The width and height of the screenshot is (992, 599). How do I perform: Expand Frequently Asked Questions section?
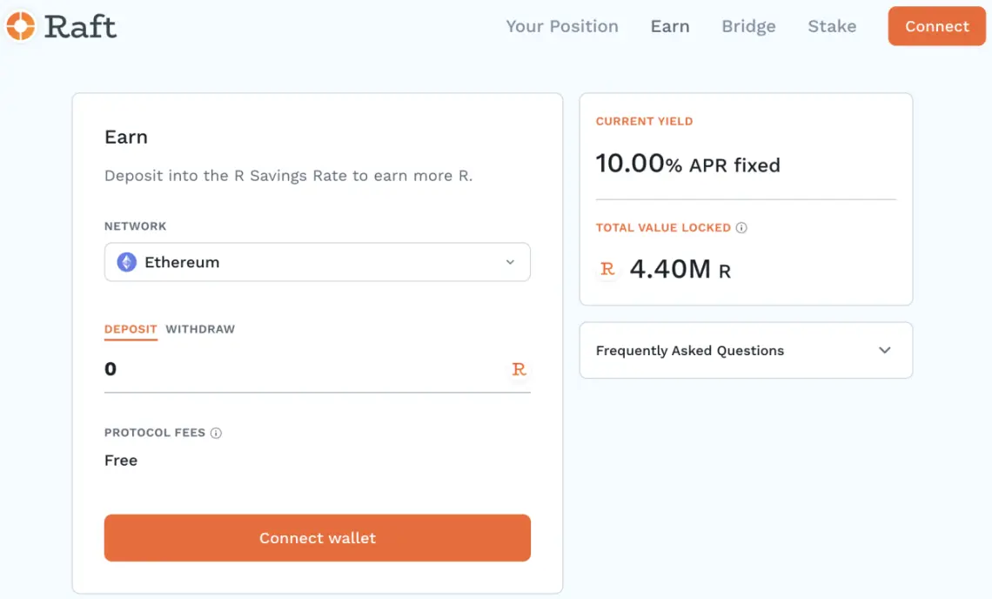(x=745, y=350)
